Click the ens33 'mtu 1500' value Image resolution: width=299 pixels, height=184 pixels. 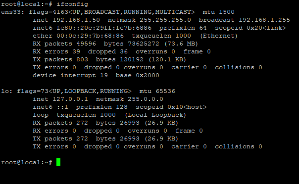coord(218,12)
